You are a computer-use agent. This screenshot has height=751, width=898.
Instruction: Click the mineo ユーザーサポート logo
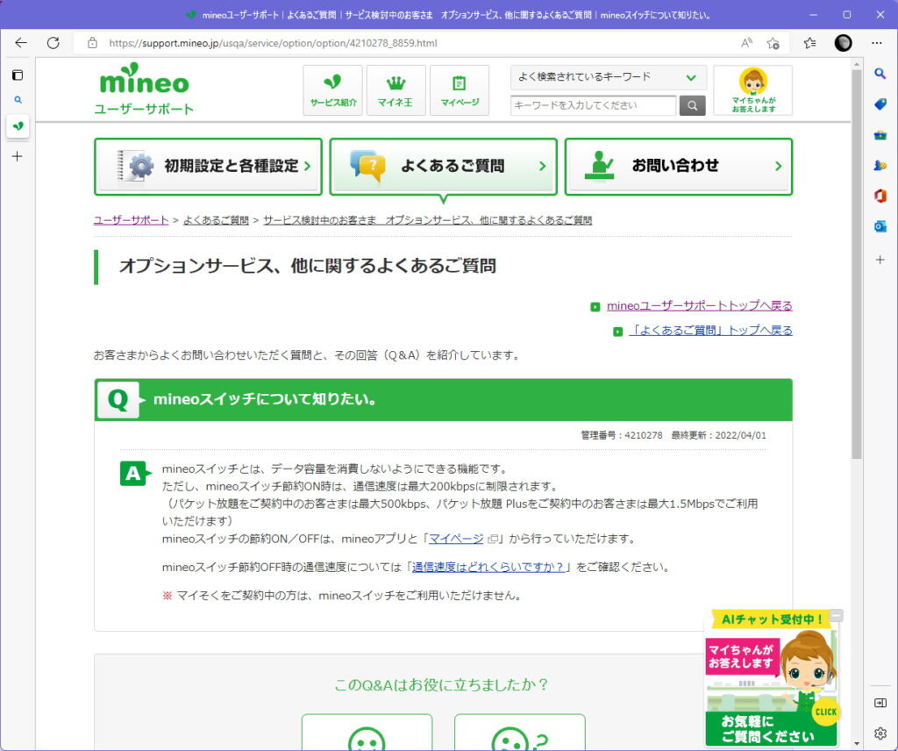click(144, 89)
